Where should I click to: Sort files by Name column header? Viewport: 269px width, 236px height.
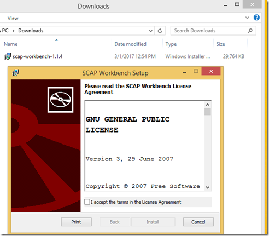[11, 44]
